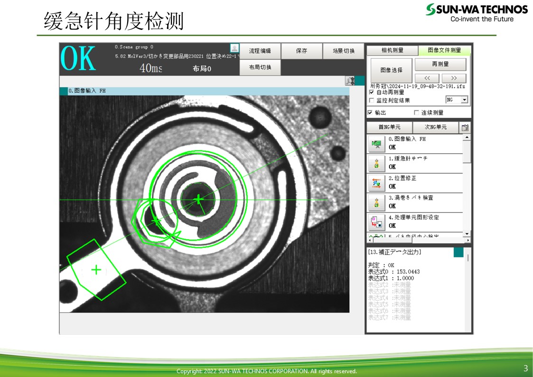
Task: Click the 缓急针サーチ search unit icon
Action: (x=377, y=163)
